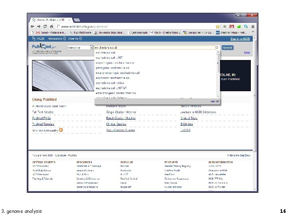The width and height of the screenshot is (288, 216).
Task: Open Genetic Testing Registry footer link
Action: (x=178, y=166)
